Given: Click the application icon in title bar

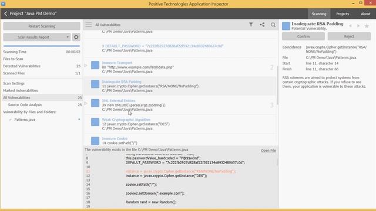Looking at the screenshot, I should 3,4.
